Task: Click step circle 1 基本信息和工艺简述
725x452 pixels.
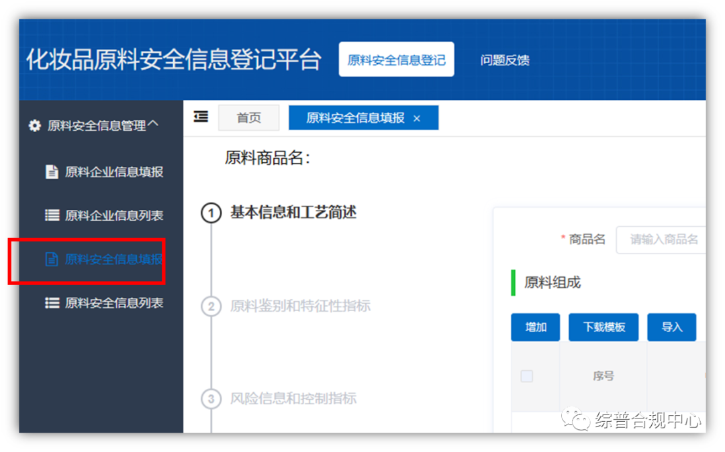Action: click(x=211, y=213)
